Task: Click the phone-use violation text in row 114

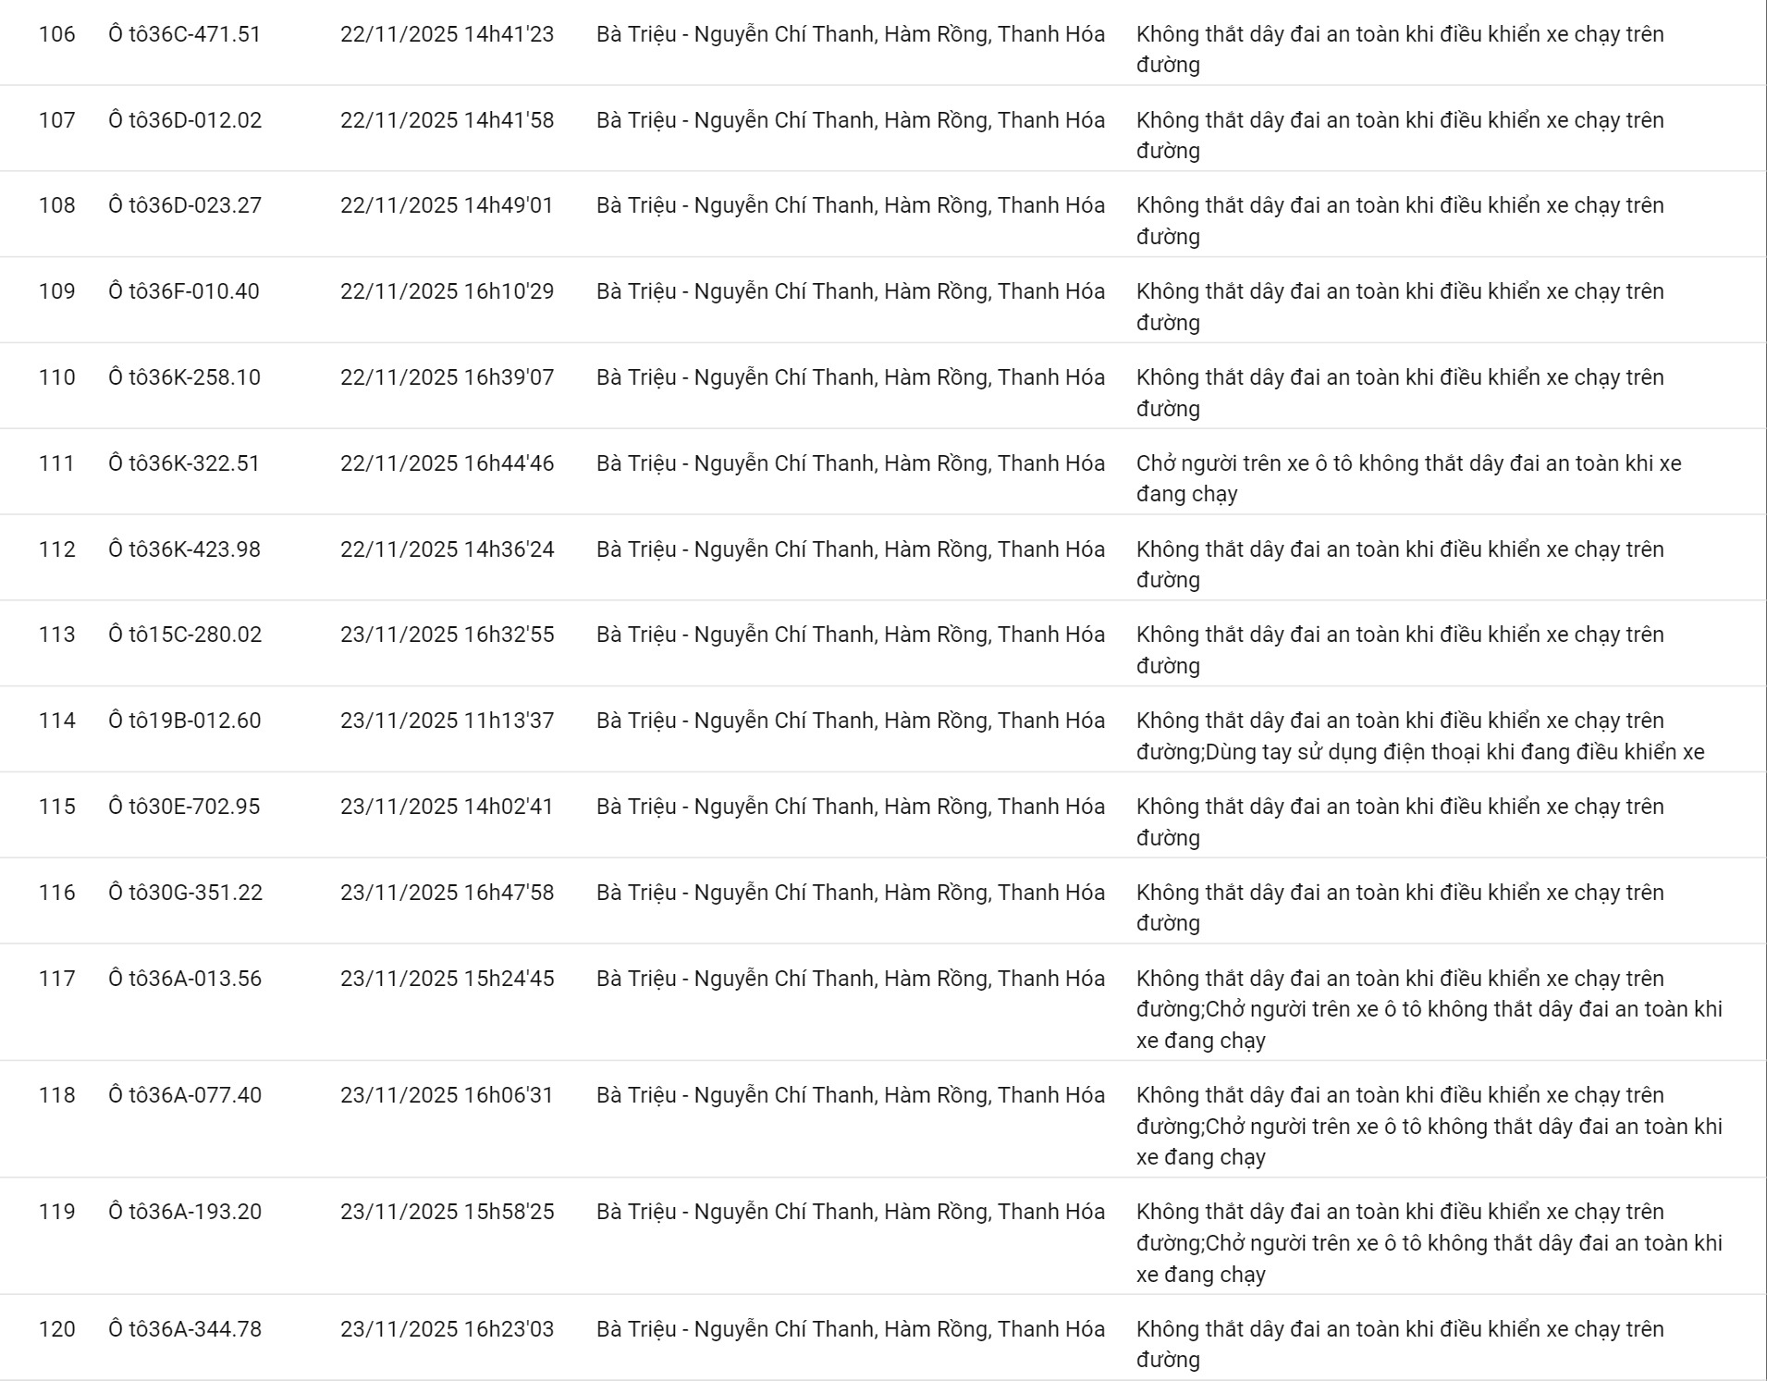Action: [x=1455, y=752]
